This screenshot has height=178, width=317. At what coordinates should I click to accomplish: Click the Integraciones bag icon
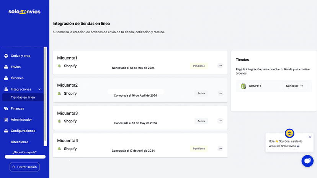[6, 89]
